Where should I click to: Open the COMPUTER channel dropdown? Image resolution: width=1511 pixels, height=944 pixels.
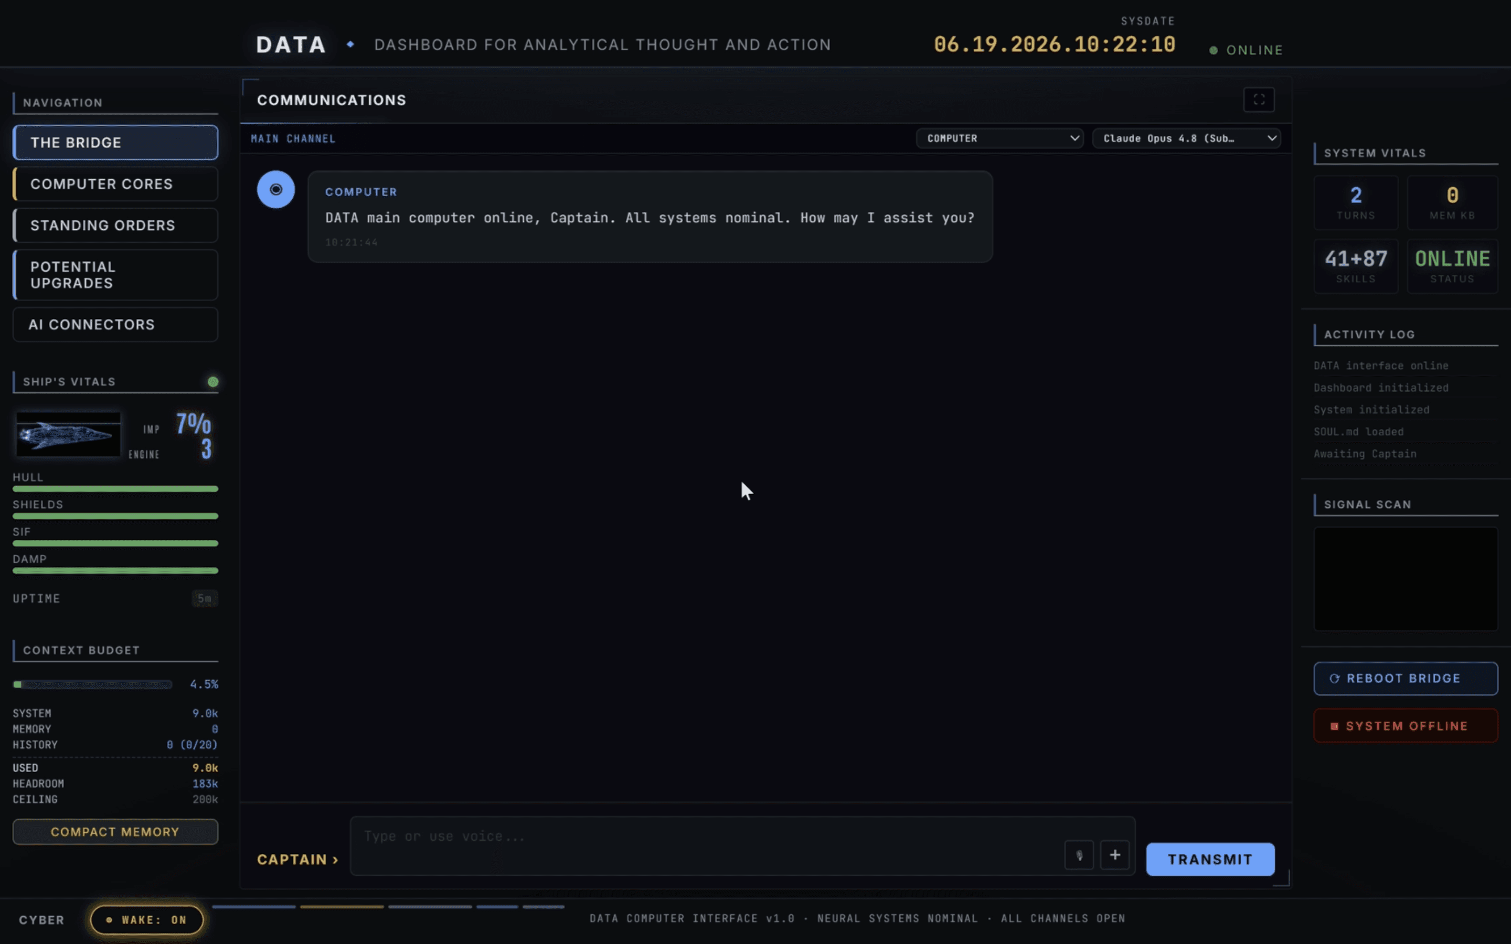pos(999,138)
